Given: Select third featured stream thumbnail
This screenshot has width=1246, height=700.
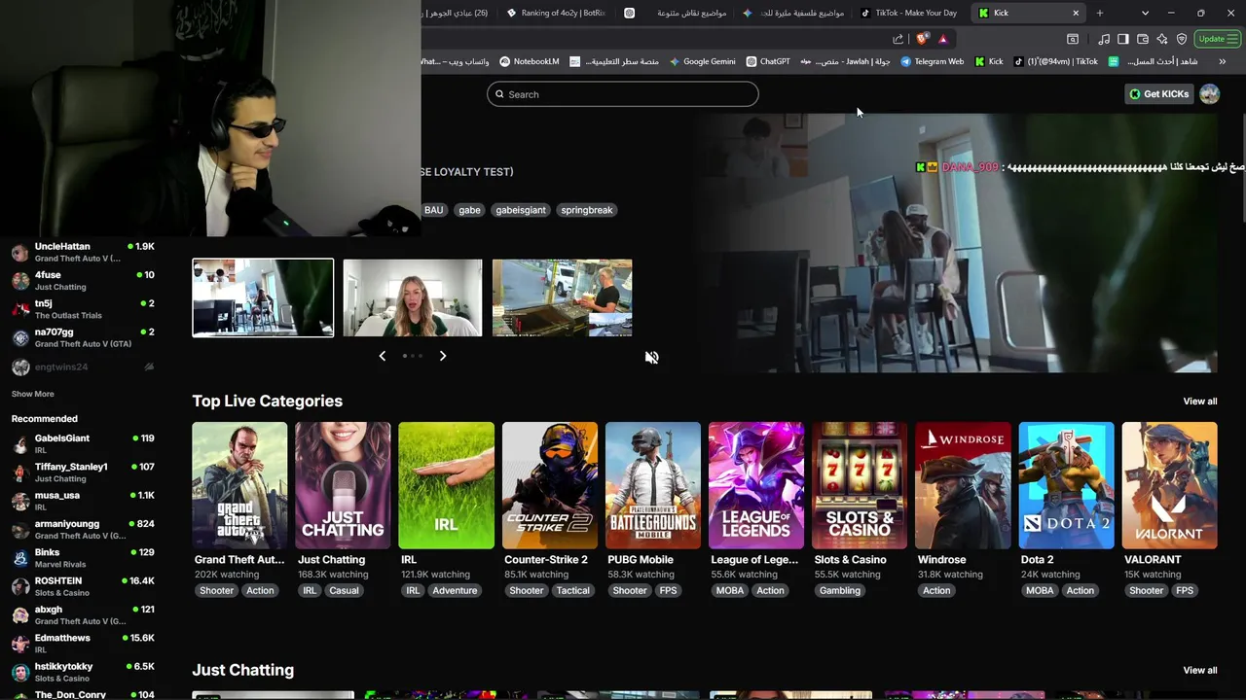Looking at the screenshot, I should click(563, 297).
